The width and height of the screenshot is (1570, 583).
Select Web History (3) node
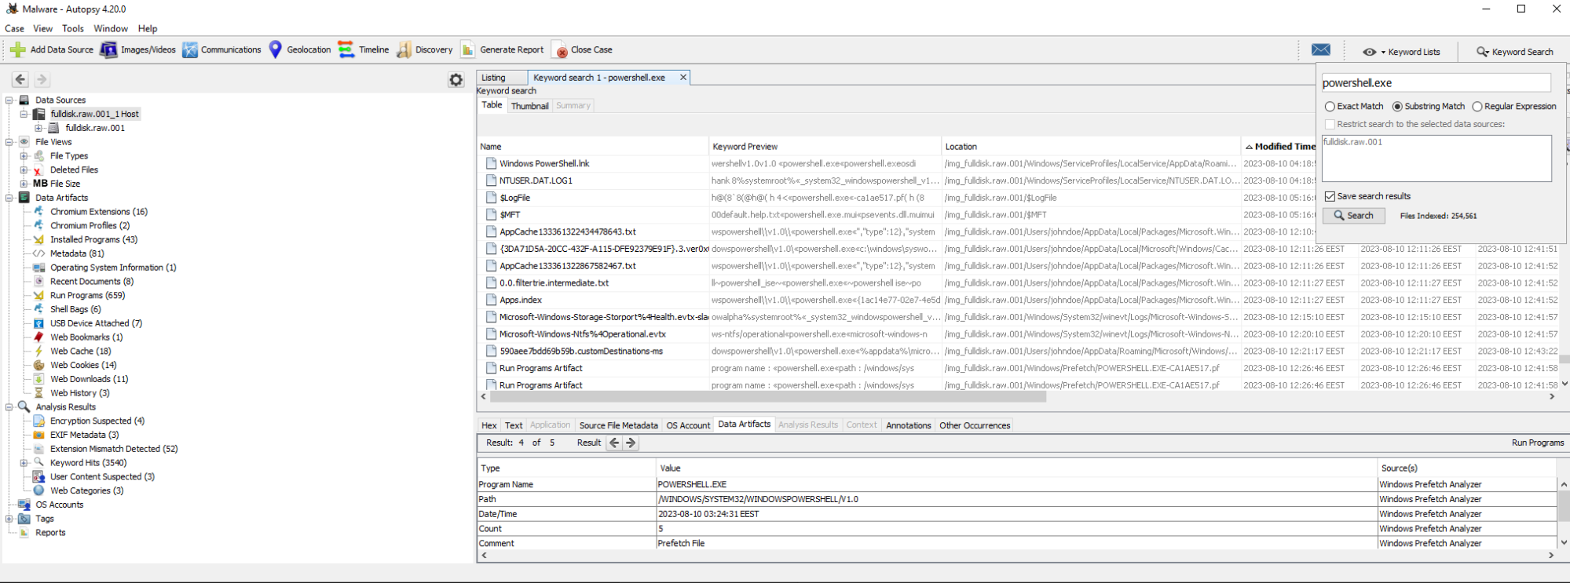pos(79,393)
